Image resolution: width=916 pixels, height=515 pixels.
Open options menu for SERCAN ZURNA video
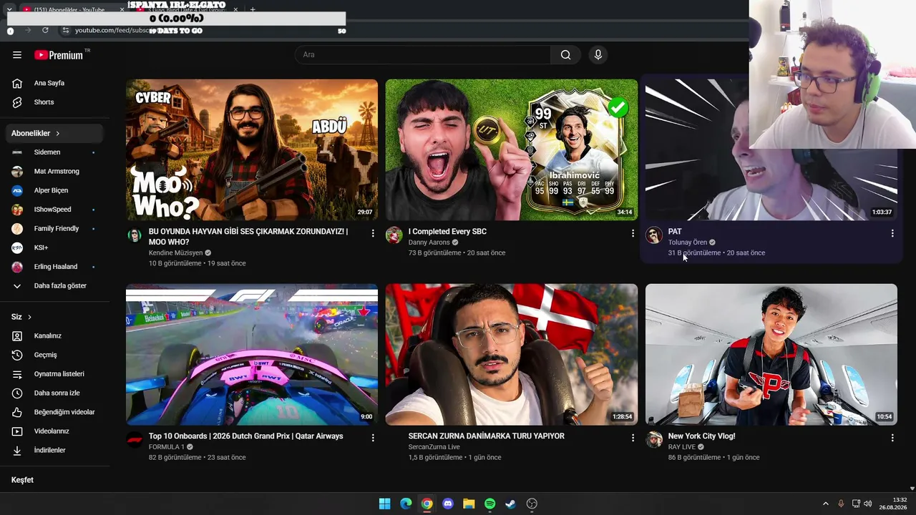pos(633,438)
